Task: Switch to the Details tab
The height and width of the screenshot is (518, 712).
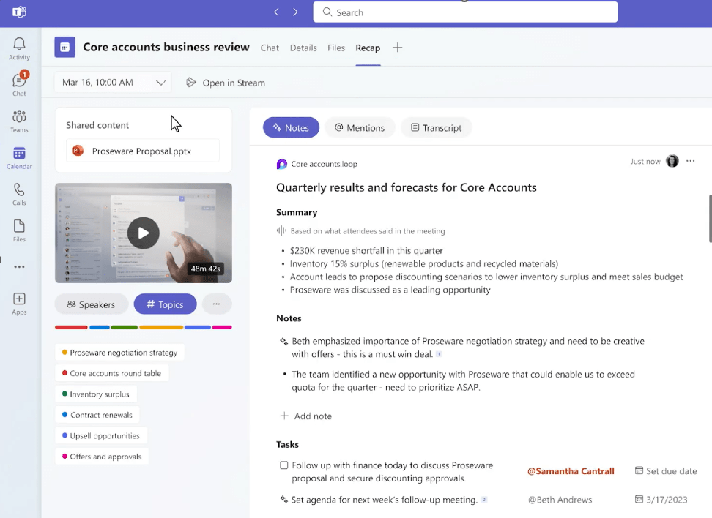Action: click(303, 48)
